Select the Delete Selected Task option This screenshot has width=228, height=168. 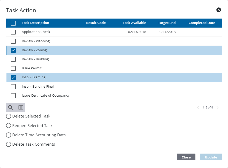[x=8, y=116]
